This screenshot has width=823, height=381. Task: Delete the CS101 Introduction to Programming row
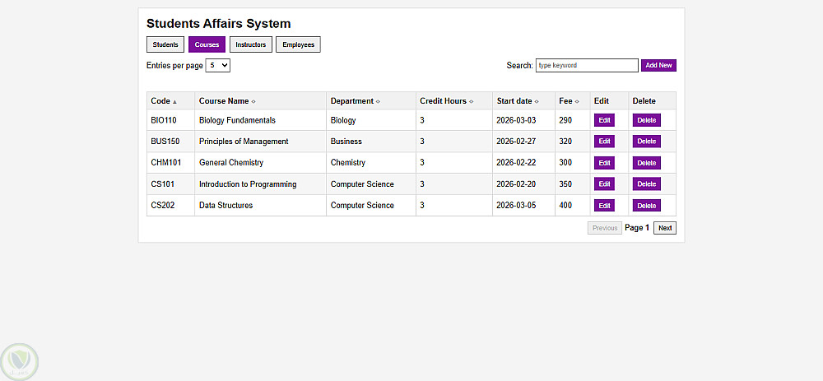pos(646,184)
